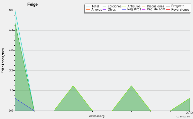193x119 pixels.
Task: Click the 0.0 y-axis value
Action: pyautogui.click(x=11, y=111)
